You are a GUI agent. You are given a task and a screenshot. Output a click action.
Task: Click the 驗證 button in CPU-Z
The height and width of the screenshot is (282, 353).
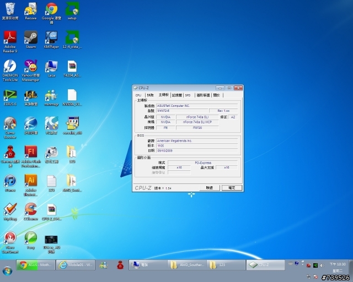210,188
